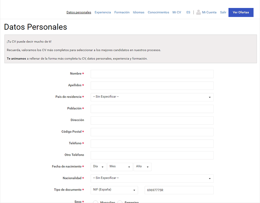Focus the Código Postal input field
This screenshot has height=203, width=260.
coord(152,132)
